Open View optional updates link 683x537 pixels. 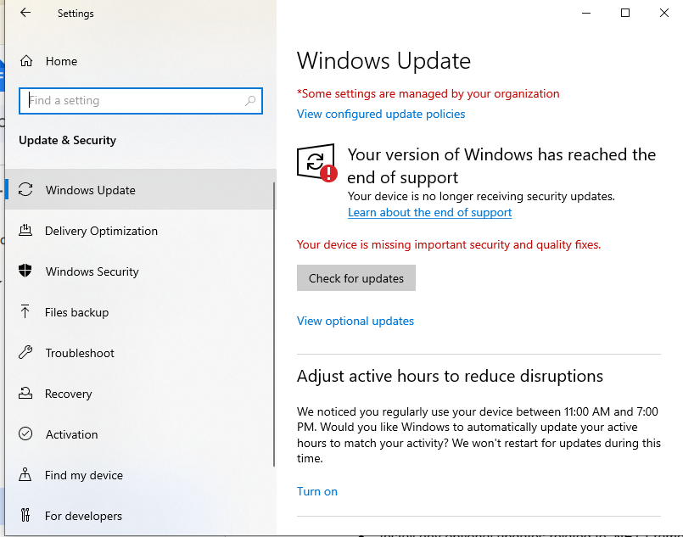pyautogui.click(x=355, y=322)
